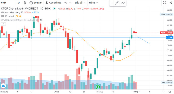Redo the chart action
The width and height of the screenshot is (174, 94).
[x=70, y=3]
